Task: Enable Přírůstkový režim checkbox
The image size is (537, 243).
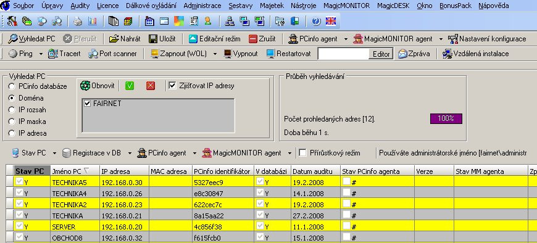Action: 302,153
